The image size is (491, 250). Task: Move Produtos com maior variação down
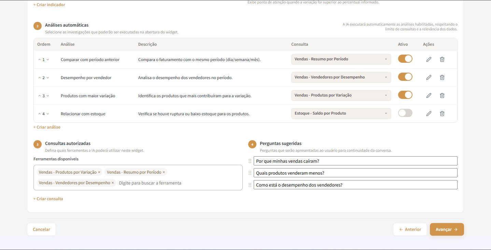[48, 96]
